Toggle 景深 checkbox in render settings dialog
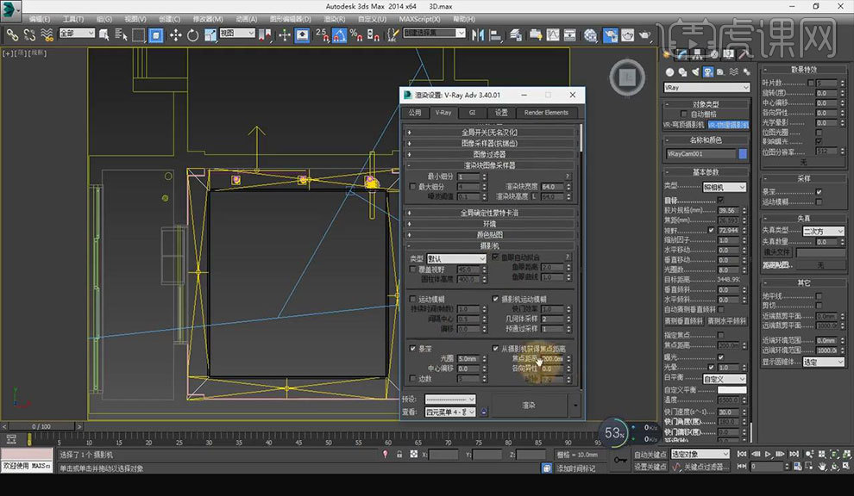The image size is (854, 496). [413, 349]
